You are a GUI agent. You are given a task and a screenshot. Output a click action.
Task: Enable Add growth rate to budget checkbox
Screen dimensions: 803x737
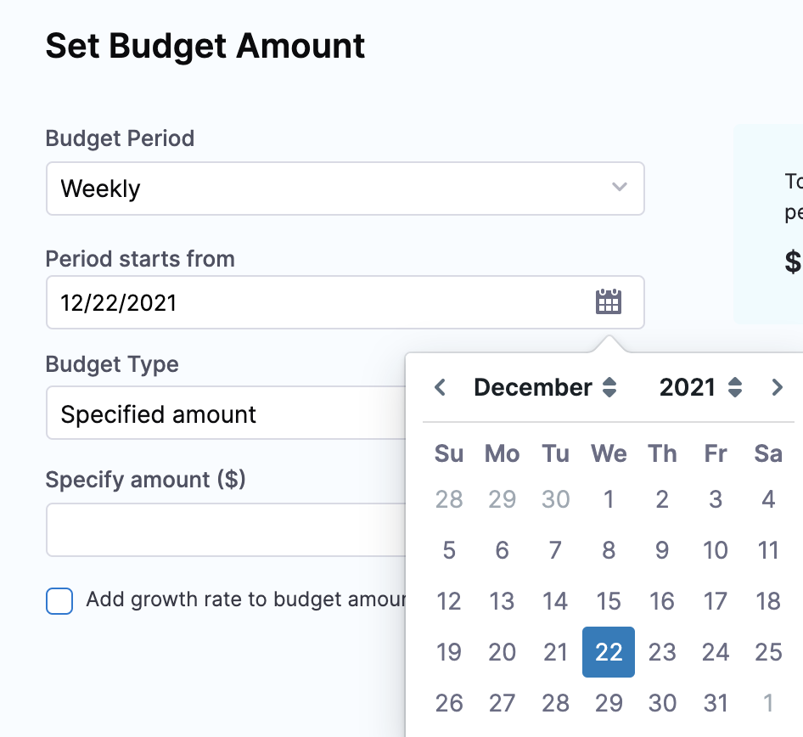click(59, 601)
